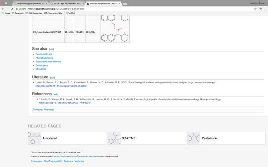Click the blue extension icon in toolbar
Viewport: 268px width, 167px height.
[x=261, y=8]
